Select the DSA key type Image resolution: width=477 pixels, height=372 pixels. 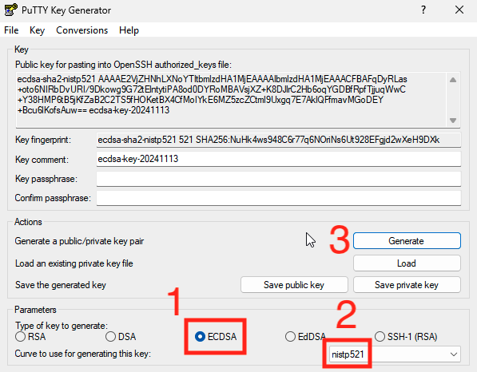coord(121,337)
